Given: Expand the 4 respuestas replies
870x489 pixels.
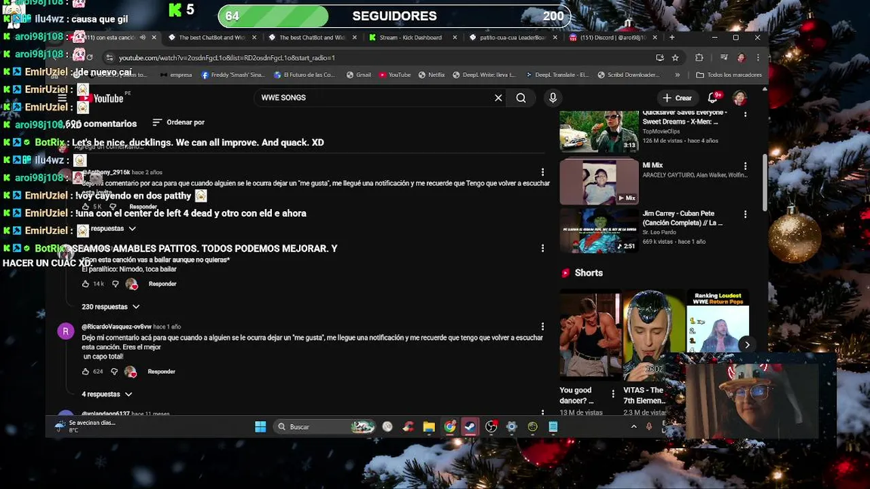Looking at the screenshot, I should (x=107, y=395).
